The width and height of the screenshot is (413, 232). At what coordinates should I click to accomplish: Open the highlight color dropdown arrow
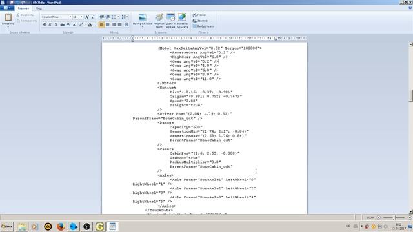85,24
